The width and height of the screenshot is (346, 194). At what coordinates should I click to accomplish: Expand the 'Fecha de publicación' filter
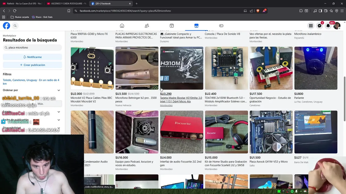pos(32,120)
